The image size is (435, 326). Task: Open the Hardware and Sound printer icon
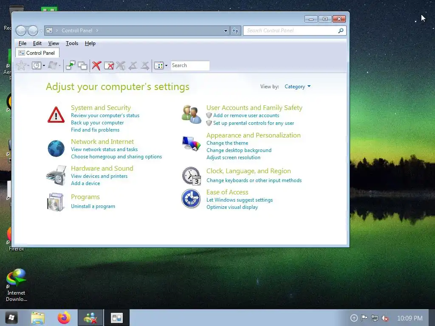click(56, 175)
